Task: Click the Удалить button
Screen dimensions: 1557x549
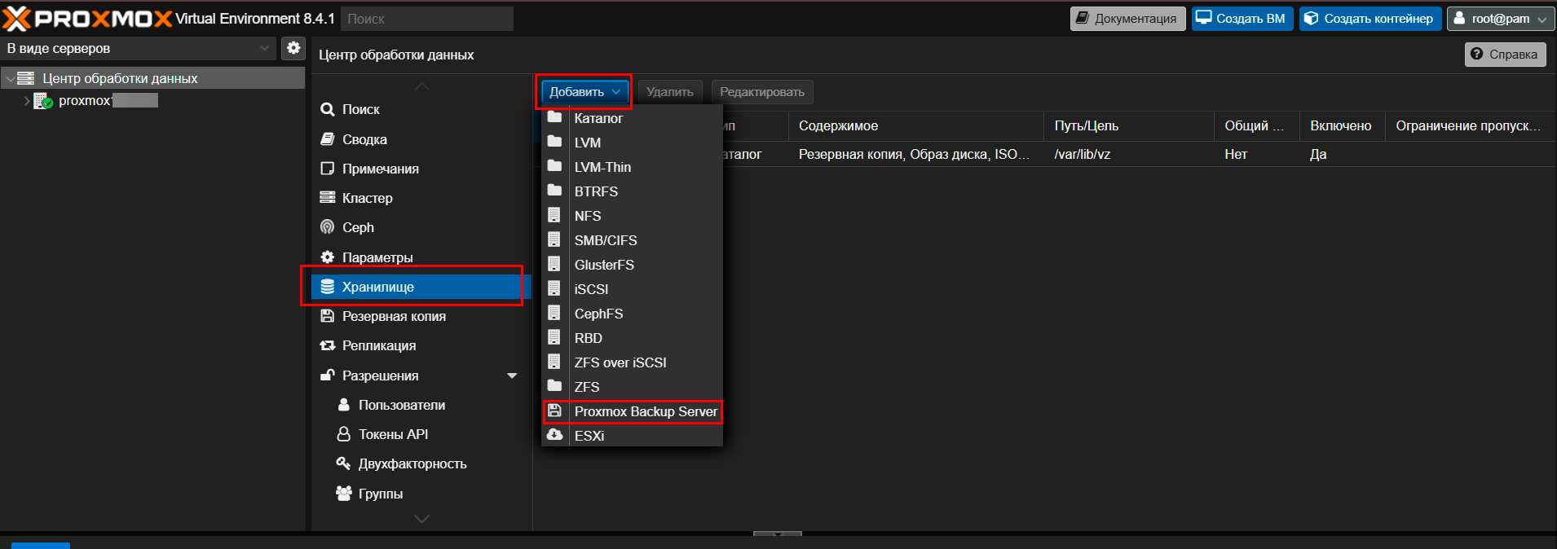Action: [669, 92]
